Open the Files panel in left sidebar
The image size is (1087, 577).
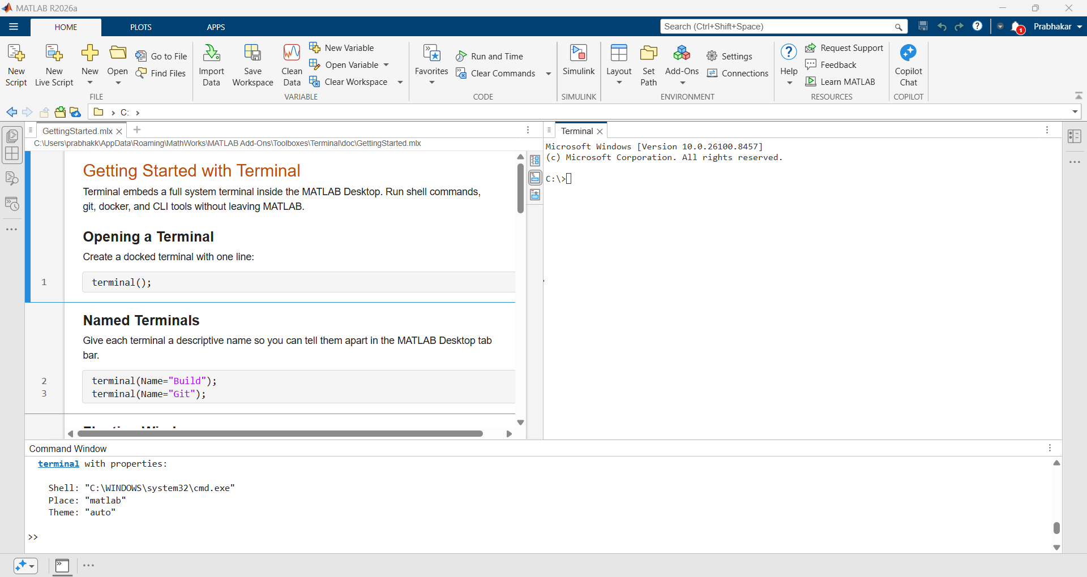tap(12, 136)
